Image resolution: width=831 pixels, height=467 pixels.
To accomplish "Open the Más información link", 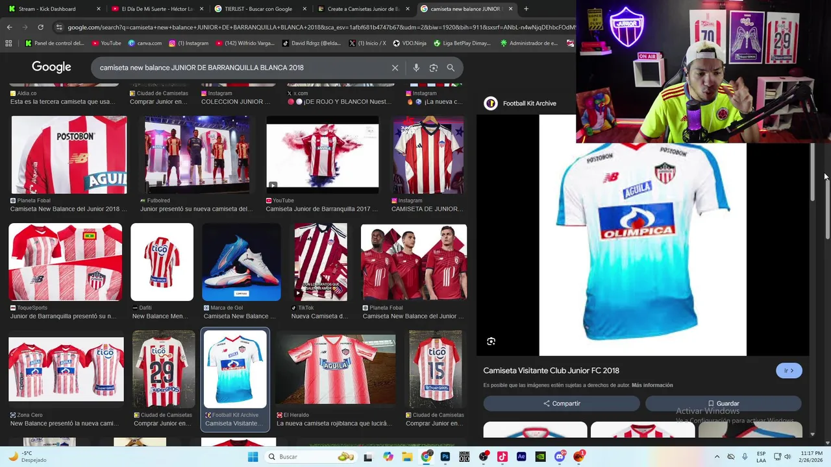I will [652, 385].
